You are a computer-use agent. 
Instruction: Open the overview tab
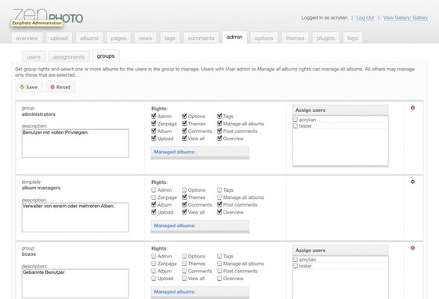coord(27,38)
